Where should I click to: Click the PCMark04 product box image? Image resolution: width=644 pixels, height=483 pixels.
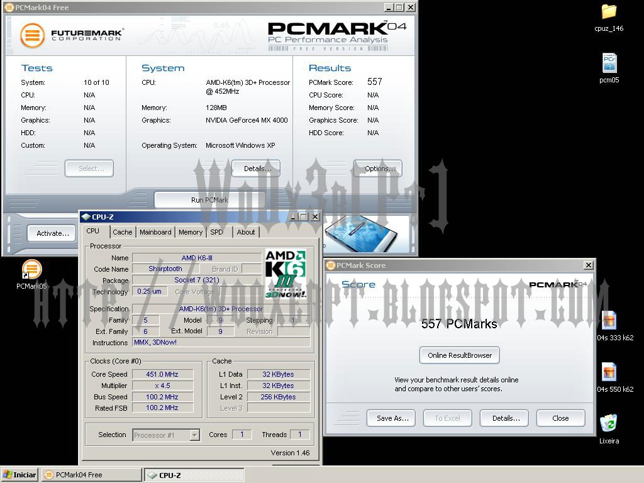362,234
